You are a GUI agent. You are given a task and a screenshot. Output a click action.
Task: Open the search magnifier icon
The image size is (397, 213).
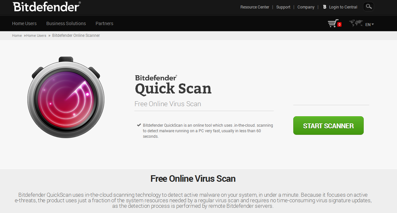pos(369,7)
